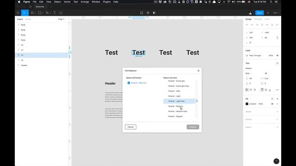
Task: Click the align left icon in Design panel
Action: point(247,25)
